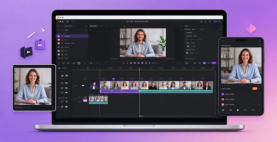Click the purple marker flag above timeline clips
Image resolution: width=277 pixels, height=142 pixels.
[x=113, y=79]
